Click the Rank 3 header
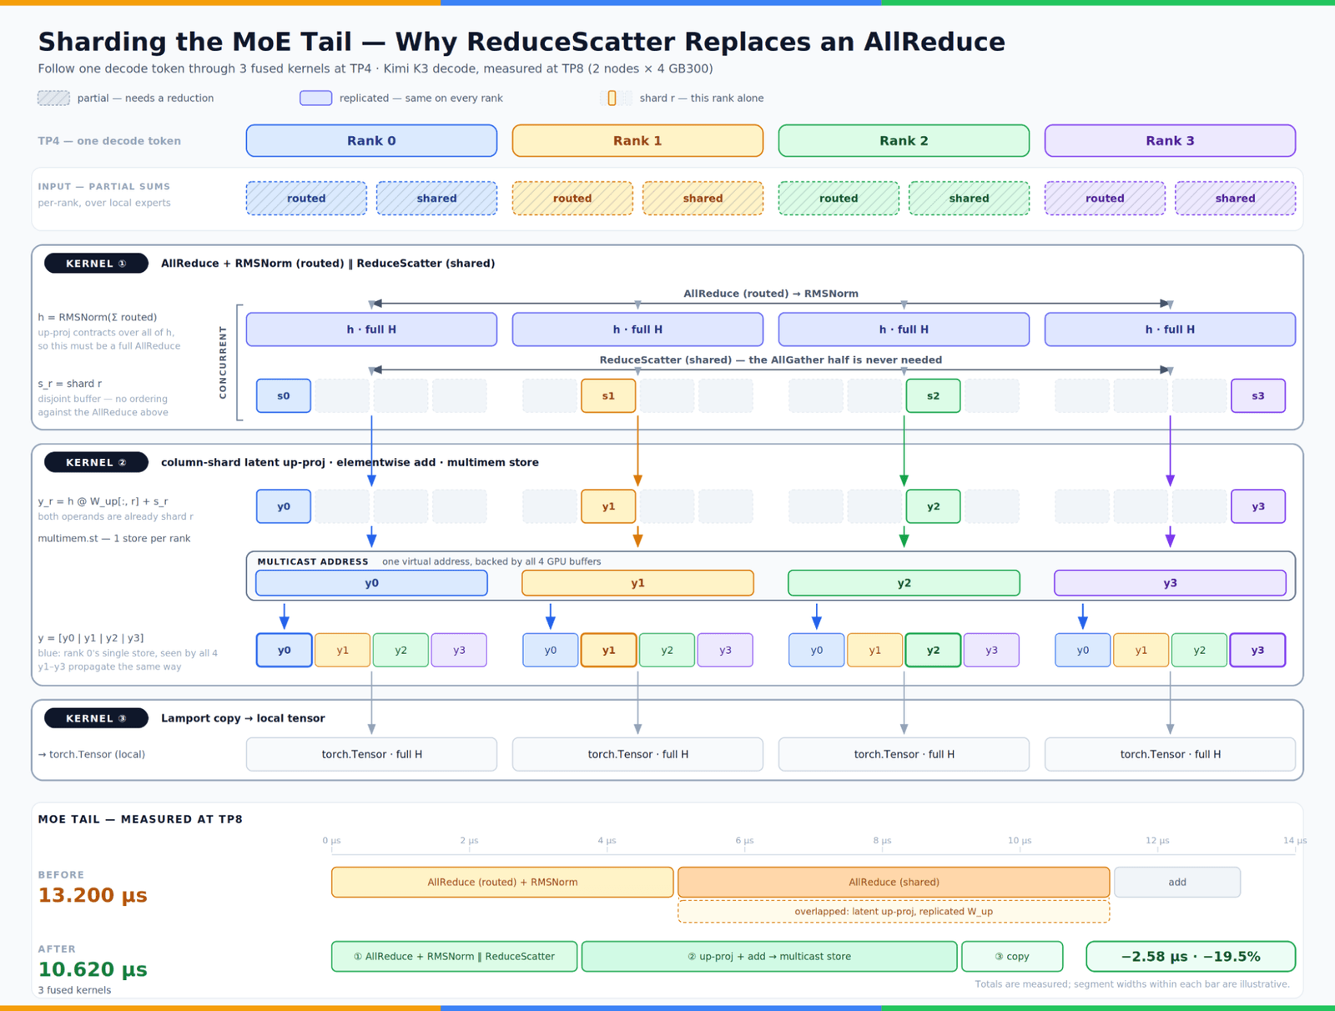The image size is (1335, 1011). pos(1170,141)
